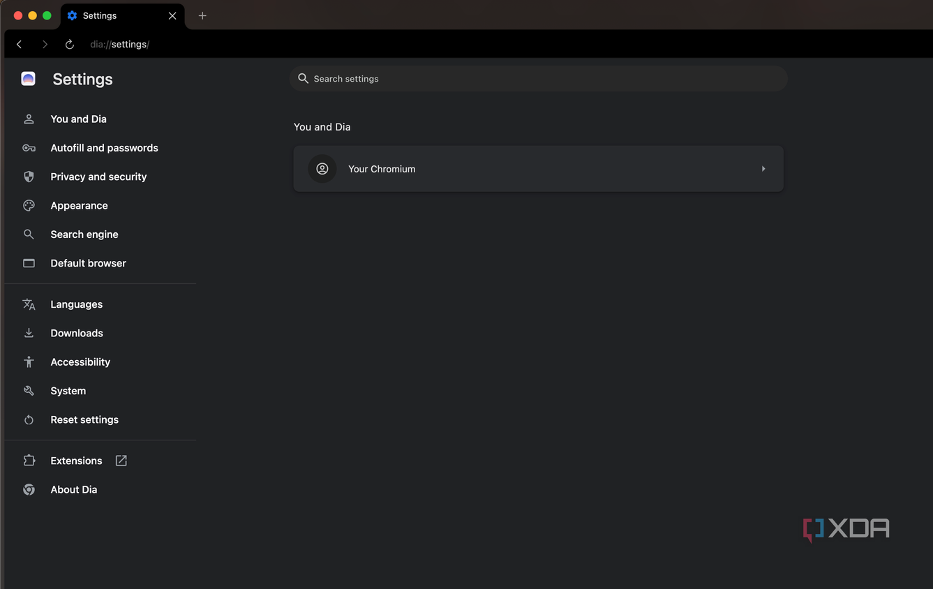The width and height of the screenshot is (933, 589).
Task: Click the magnifier icon beside Search engine
Action: pos(29,234)
